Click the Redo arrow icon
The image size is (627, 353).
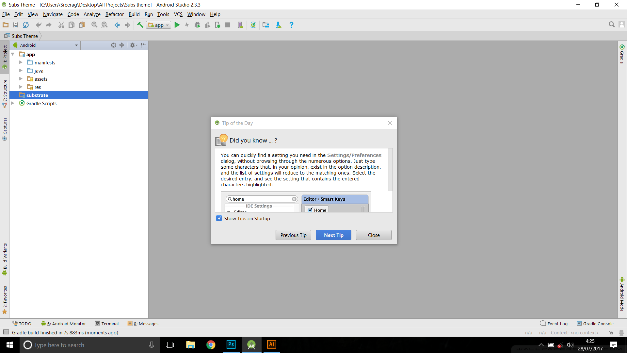[x=49, y=25]
